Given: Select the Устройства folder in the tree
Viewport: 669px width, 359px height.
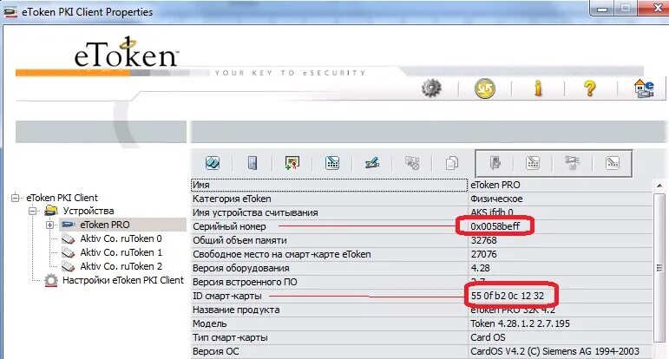Looking at the screenshot, I should point(89,211).
